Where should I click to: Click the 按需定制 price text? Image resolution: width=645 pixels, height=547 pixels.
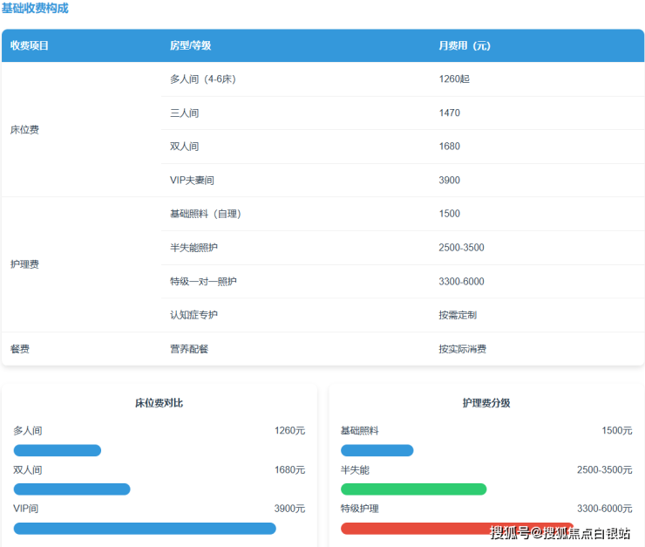point(458,315)
